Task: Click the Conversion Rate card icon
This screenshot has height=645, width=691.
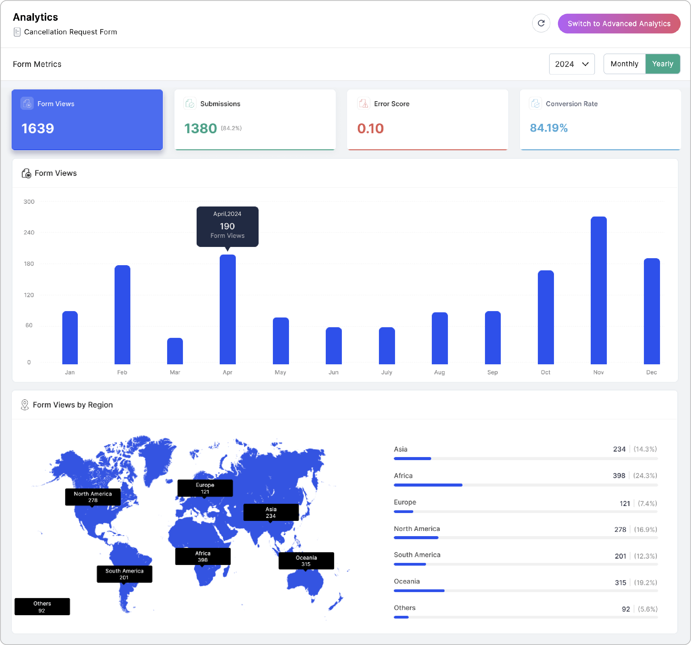Action: 535,104
